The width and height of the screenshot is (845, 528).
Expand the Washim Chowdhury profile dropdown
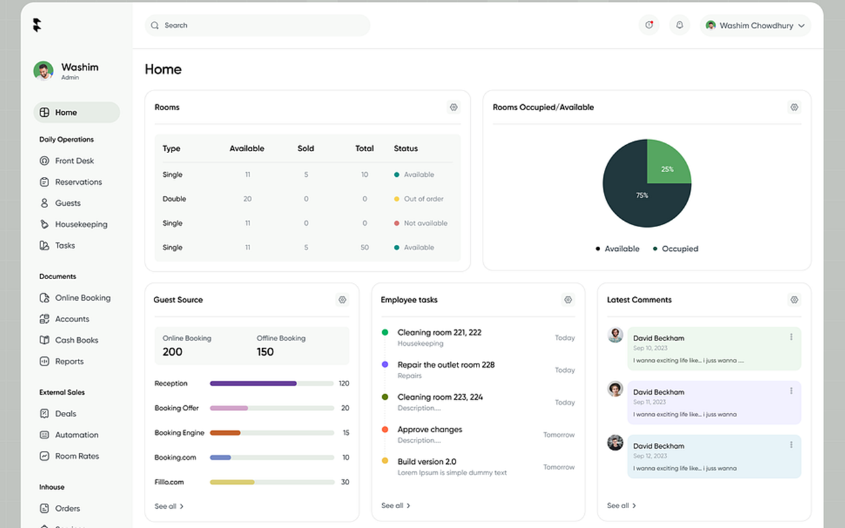[755, 25]
